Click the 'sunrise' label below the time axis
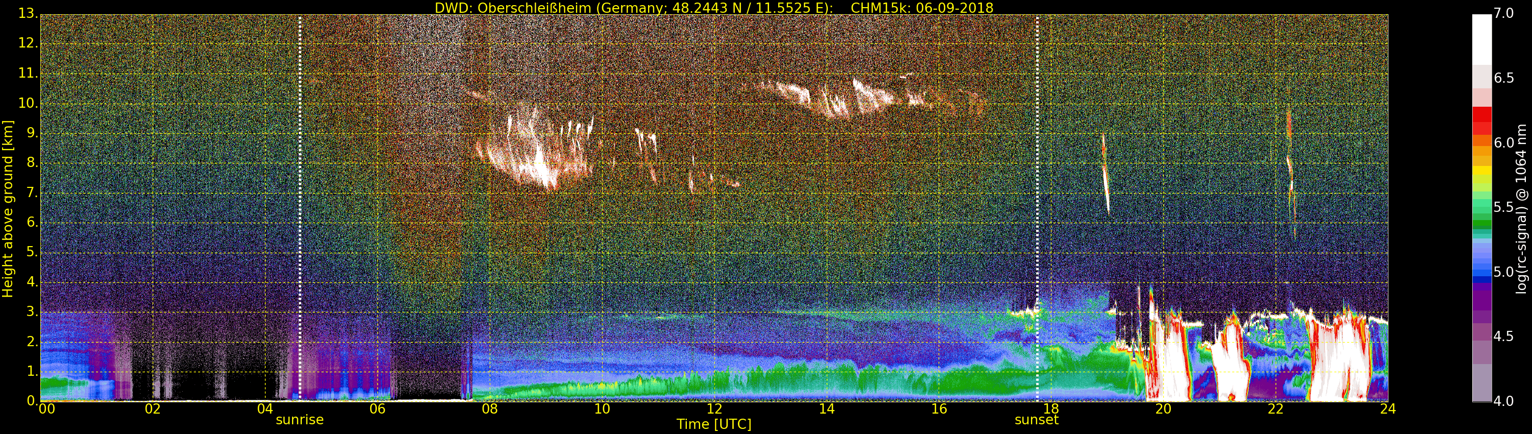The height and width of the screenshot is (434, 1532). [300, 420]
